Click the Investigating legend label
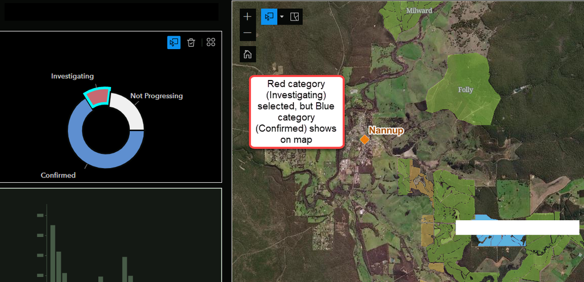The height and width of the screenshot is (282, 584). [72, 76]
